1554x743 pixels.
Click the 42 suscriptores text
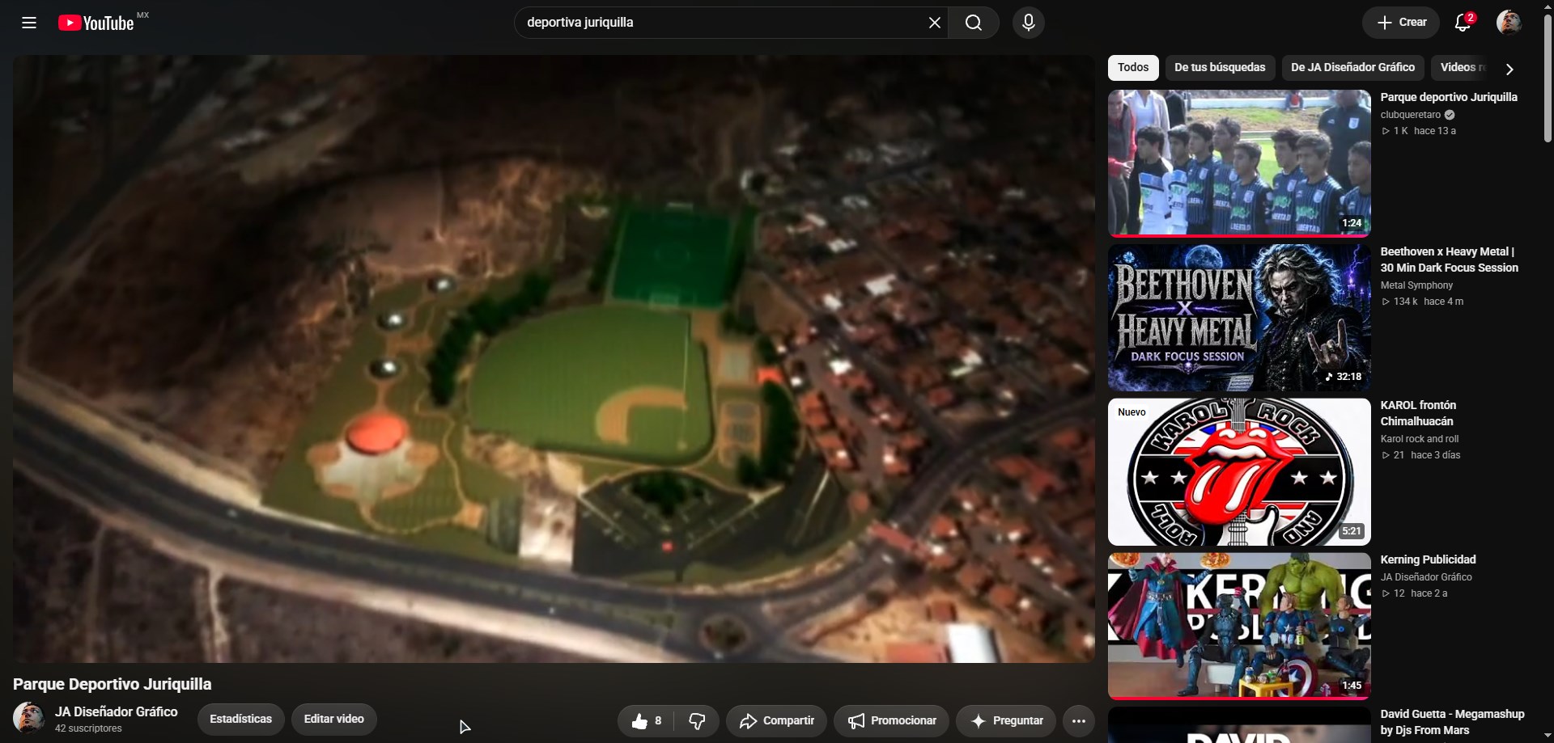tap(88, 728)
